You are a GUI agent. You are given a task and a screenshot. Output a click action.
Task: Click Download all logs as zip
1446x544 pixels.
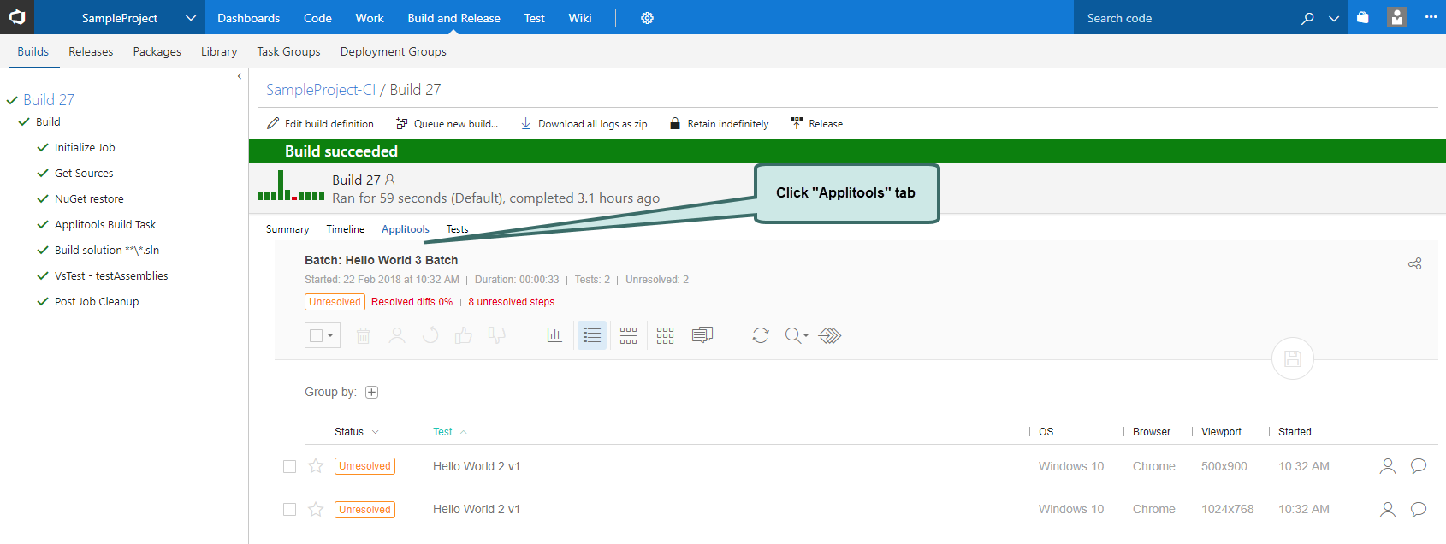[x=584, y=124]
